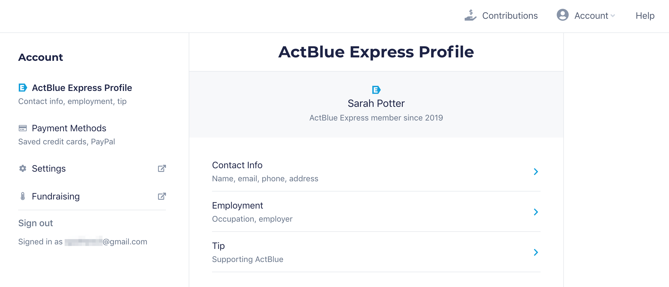
Task: Open the Tip row labeled Supporting ActBlue
Action: coord(376,252)
